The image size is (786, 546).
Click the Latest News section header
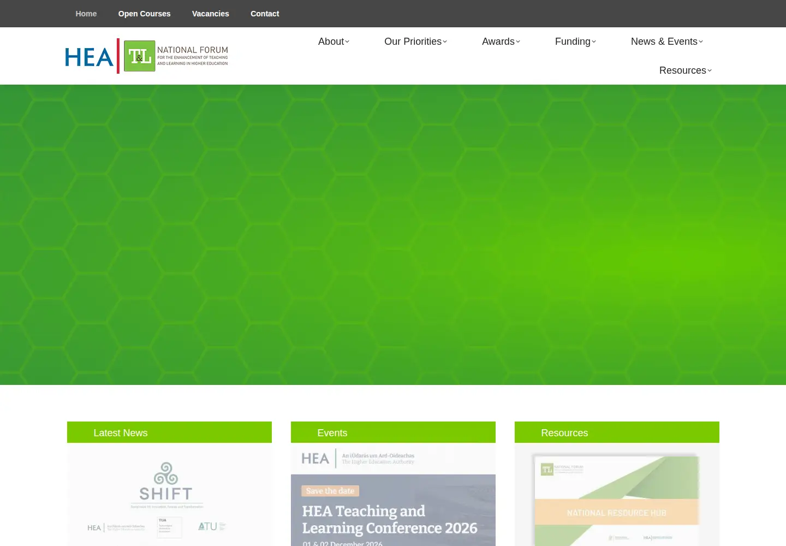click(x=169, y=432)
